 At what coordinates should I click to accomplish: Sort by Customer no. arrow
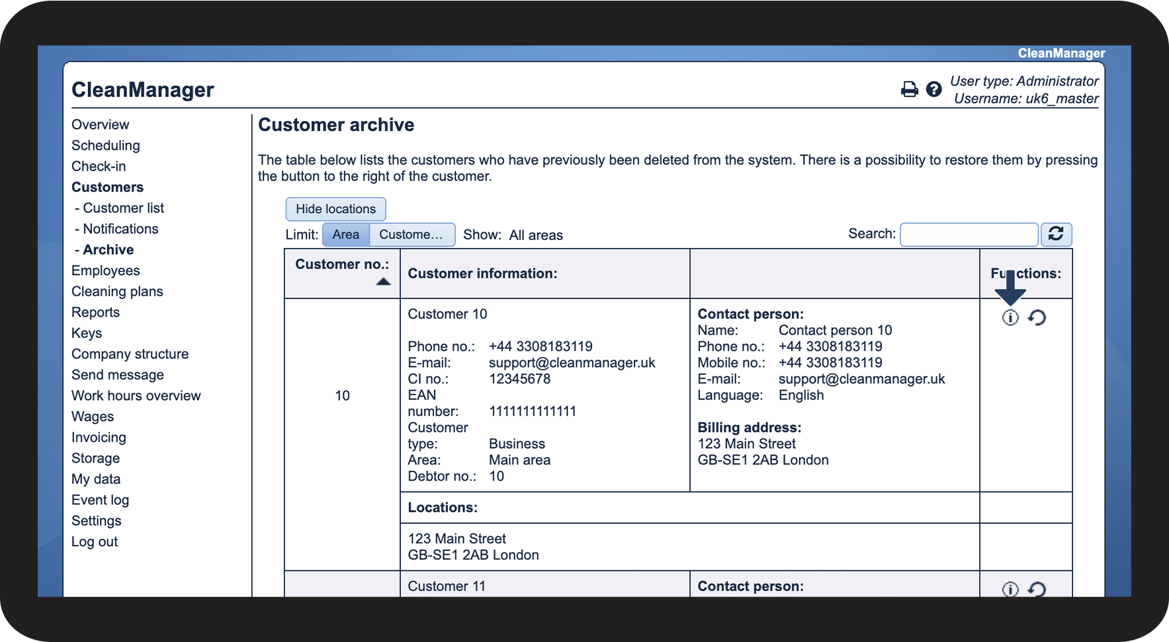(x=383, y=282)
